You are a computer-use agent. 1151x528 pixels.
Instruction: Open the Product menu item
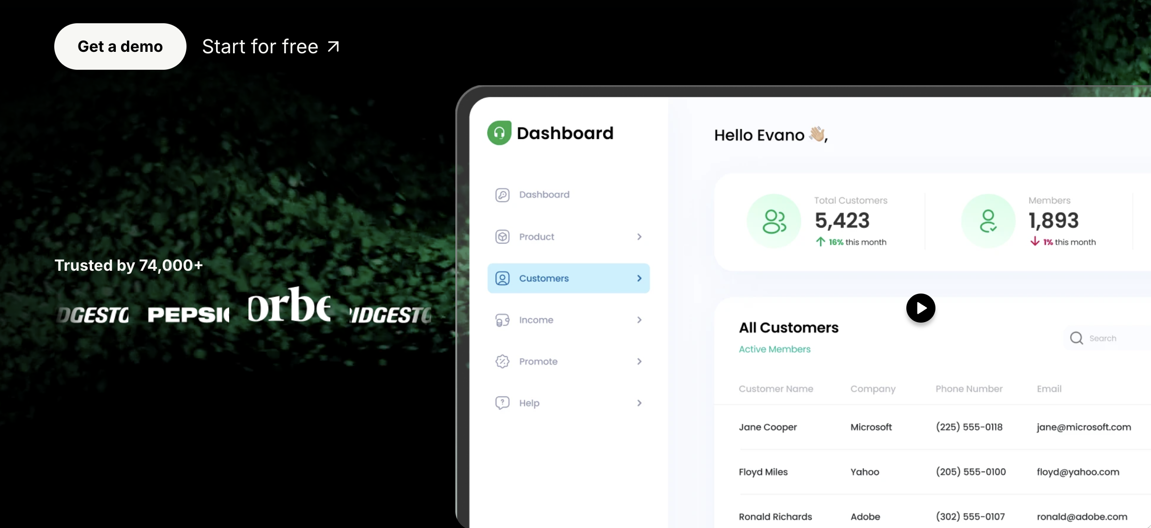pos(569,236)
